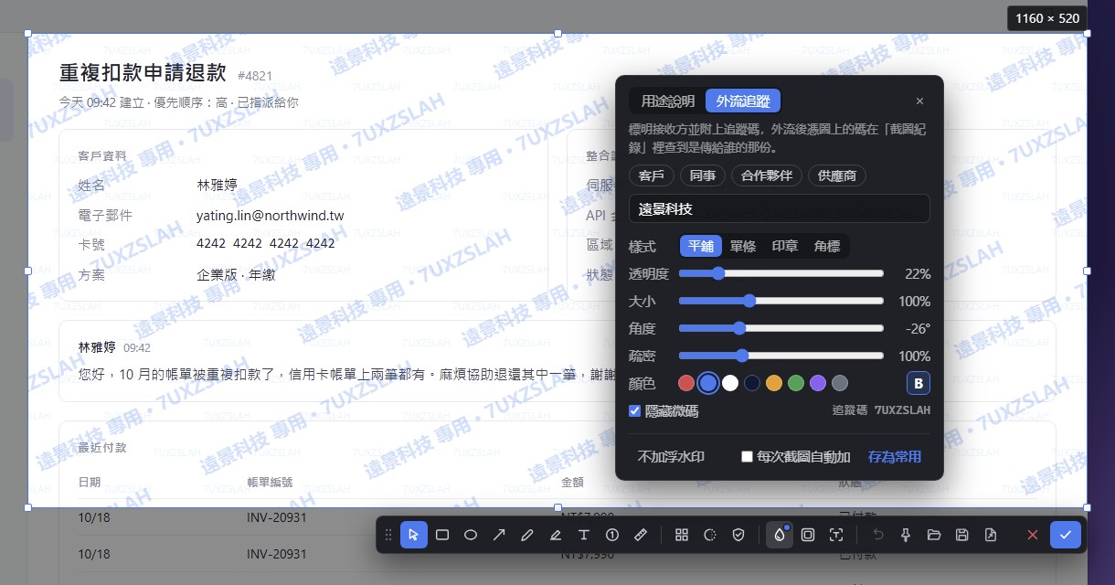Pick the 供應商 recipient chip

pyautogui.click(x=837, y=175)
